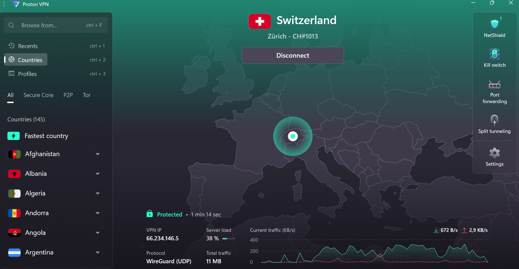This screenshot has height=269, width=519.
Task: Click the Profiles window icon
Action: pos(11,73)
